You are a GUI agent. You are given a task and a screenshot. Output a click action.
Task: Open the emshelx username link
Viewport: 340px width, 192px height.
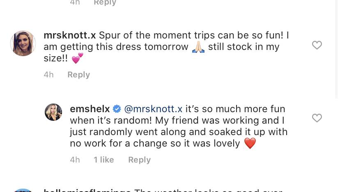click(x=90, y=109)
